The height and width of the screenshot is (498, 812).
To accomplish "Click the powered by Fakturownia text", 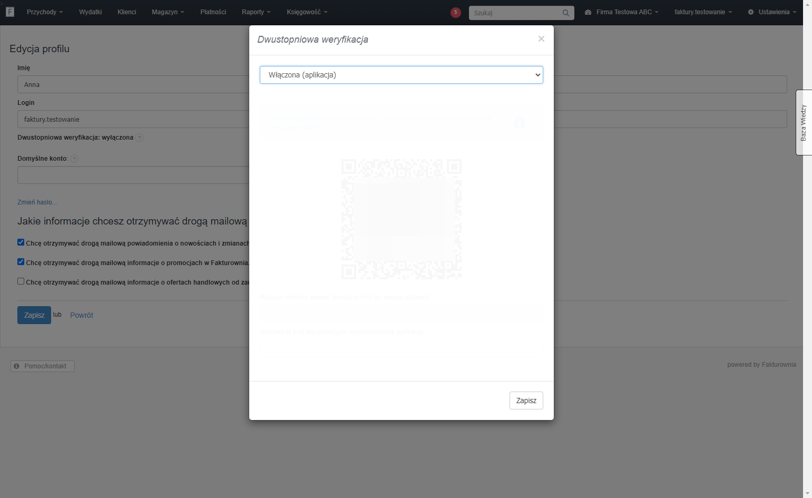I will 761,365.
